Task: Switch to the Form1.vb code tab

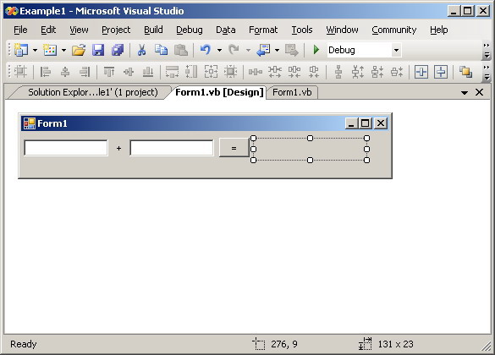Action: tap(292, 92)
